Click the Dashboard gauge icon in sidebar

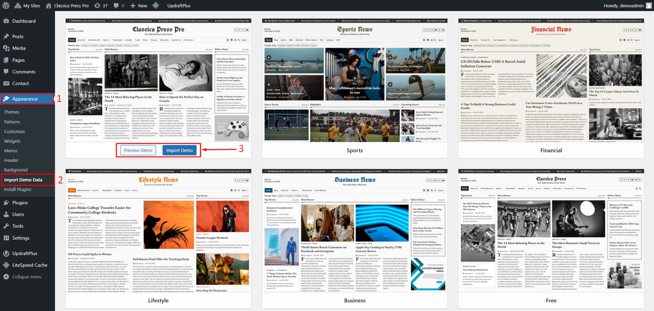[x=6, y=21]
